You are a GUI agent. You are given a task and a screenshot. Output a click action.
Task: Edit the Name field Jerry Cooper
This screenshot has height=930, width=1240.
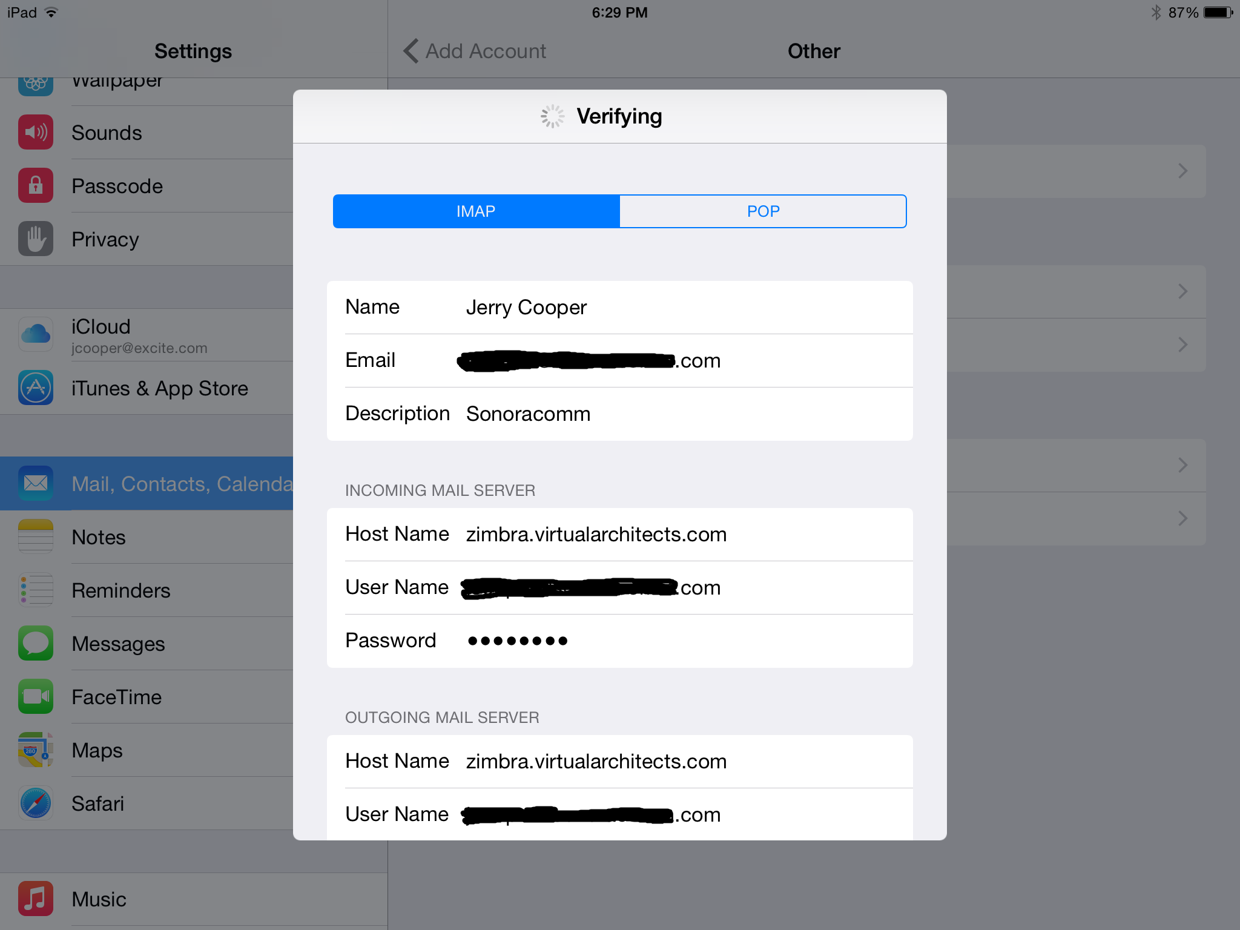tap(620, 308)
